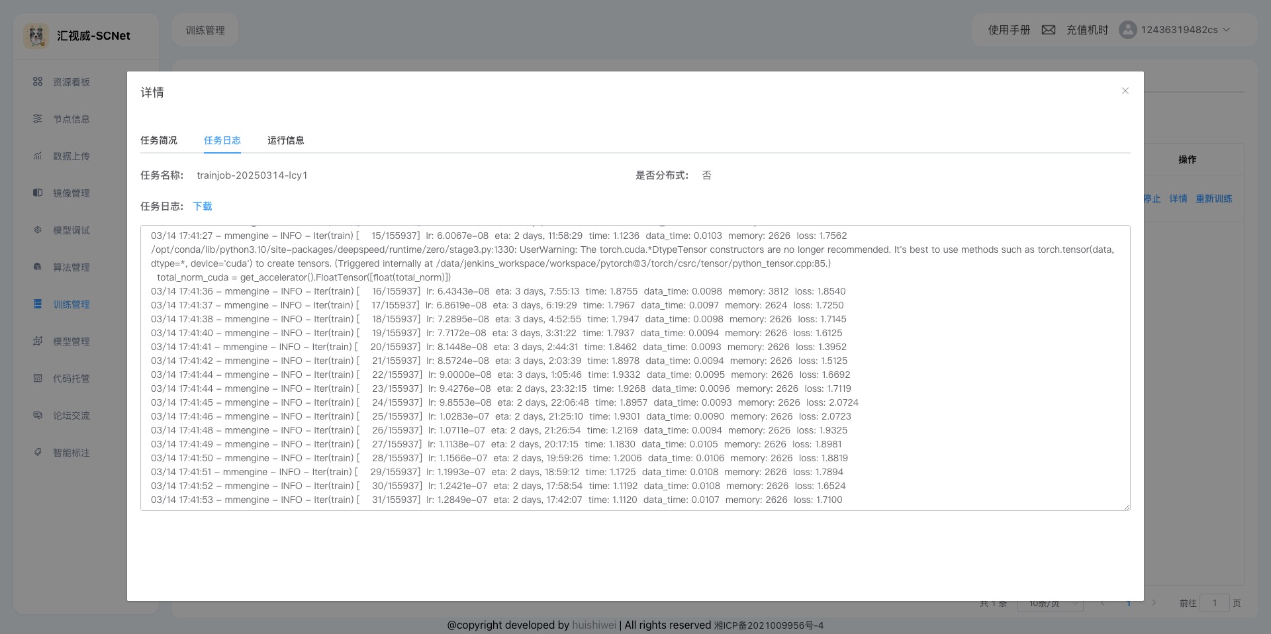Image resolution: width=1271 pixels, height=634 pixels.
Task: Close the 详情 dialog
Action: (x=1125, y=91)
